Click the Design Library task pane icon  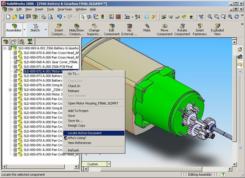click(240, 57)
